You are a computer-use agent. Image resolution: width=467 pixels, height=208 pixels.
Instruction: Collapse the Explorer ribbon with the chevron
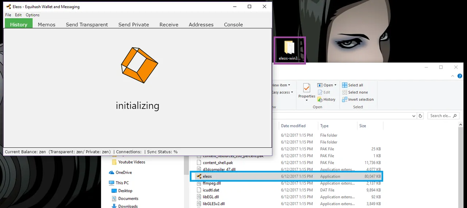(x=454, y=76)
